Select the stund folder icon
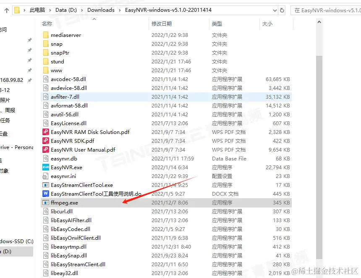Screen dimensions: 361x278 [x=46, y=61]
